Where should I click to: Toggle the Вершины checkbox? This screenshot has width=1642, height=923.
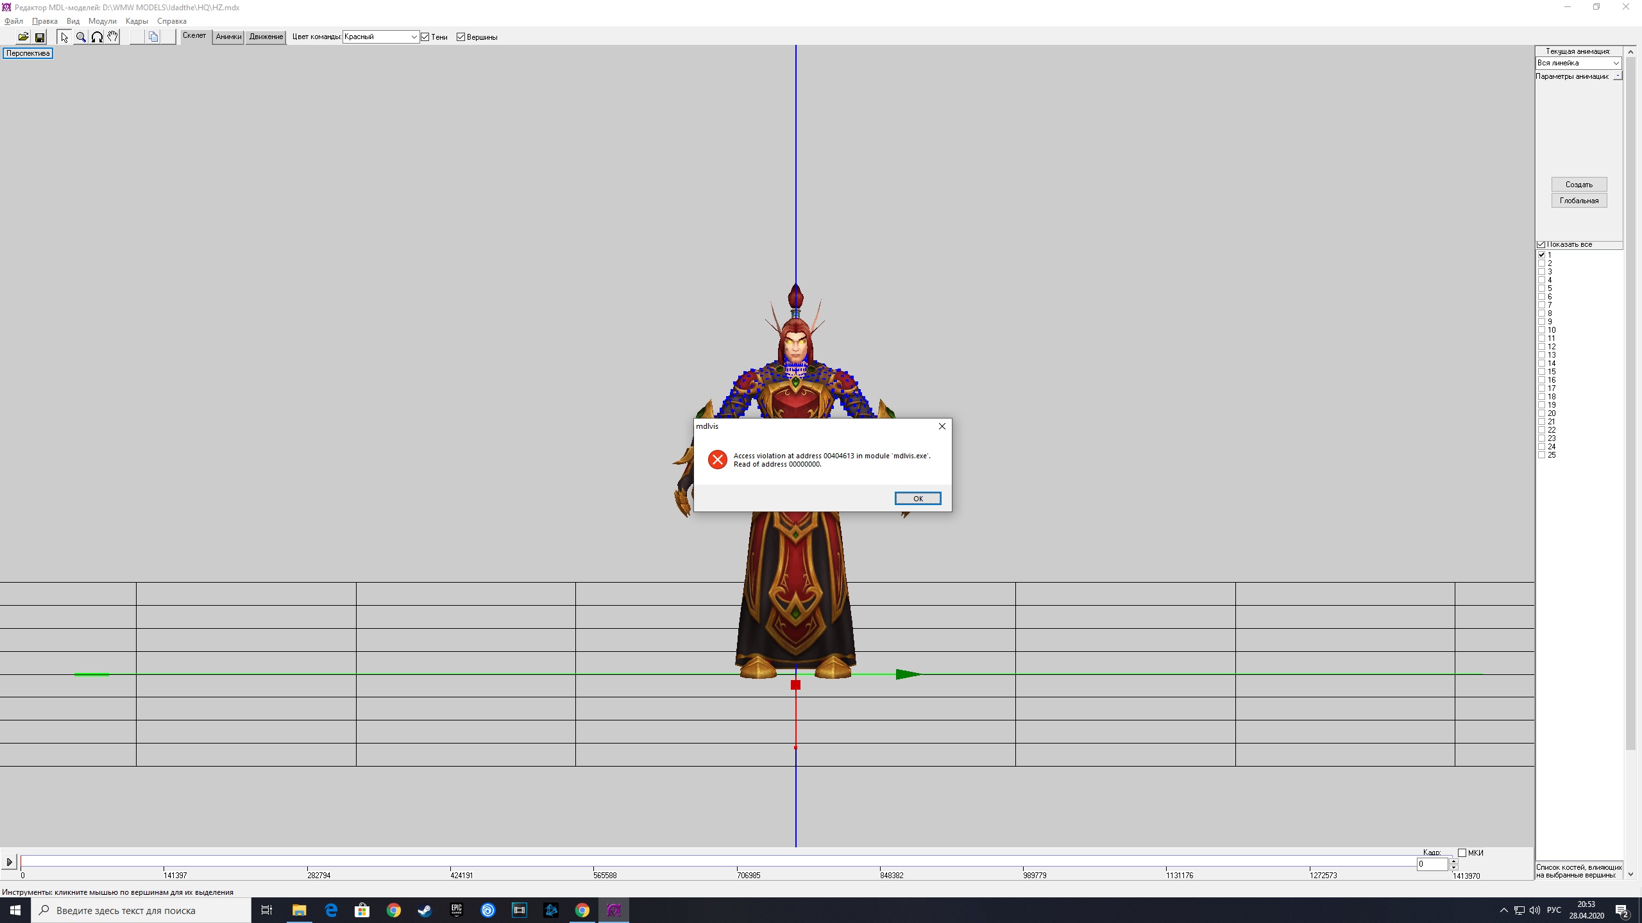[461, 37]
